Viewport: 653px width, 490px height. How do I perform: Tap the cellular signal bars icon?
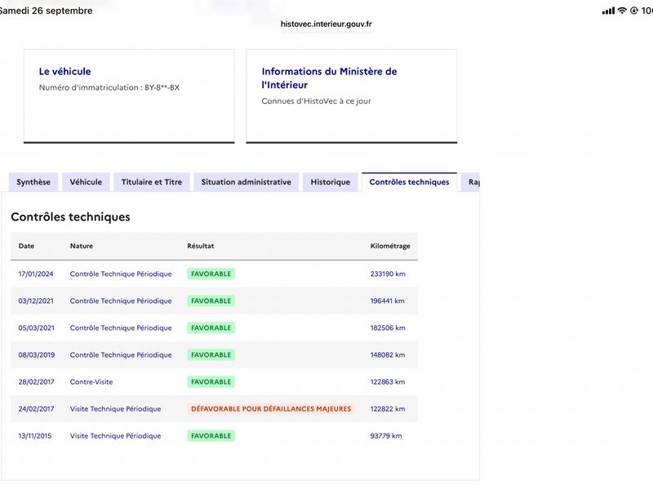(608, 11)
